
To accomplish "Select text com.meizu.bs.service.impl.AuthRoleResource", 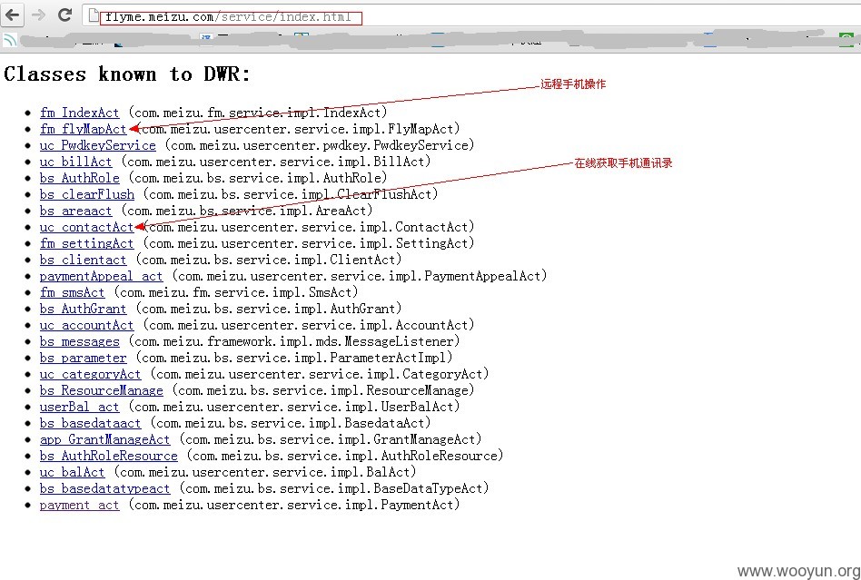I will pos(344,456).
